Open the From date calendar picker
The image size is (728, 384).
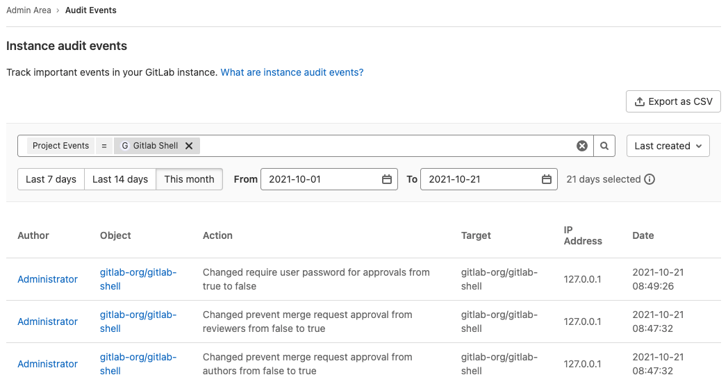[x=387, y=179]
